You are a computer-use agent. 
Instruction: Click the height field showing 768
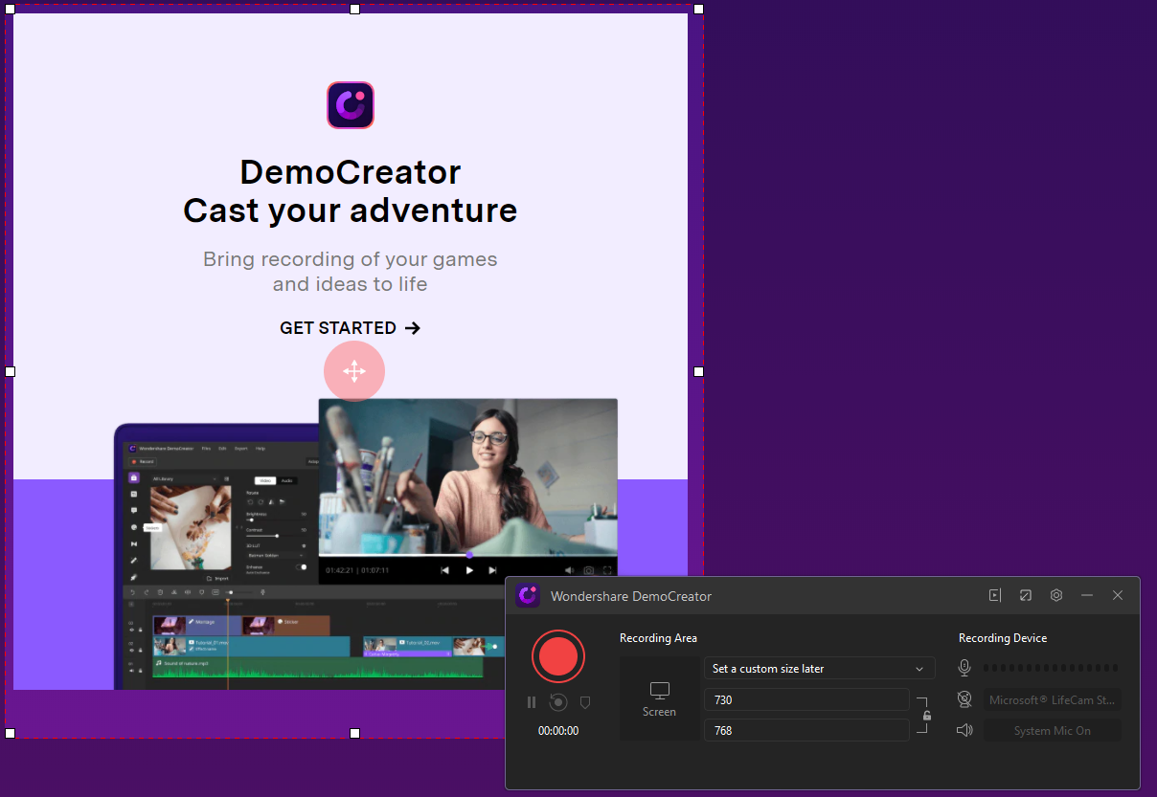pyautogui.click(x=805, y=730)
